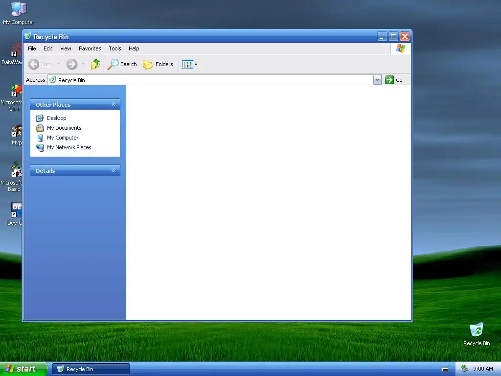Select the Myp desktop shortcut
Viewport: 501px width, 376px height.
click(17, 135)
